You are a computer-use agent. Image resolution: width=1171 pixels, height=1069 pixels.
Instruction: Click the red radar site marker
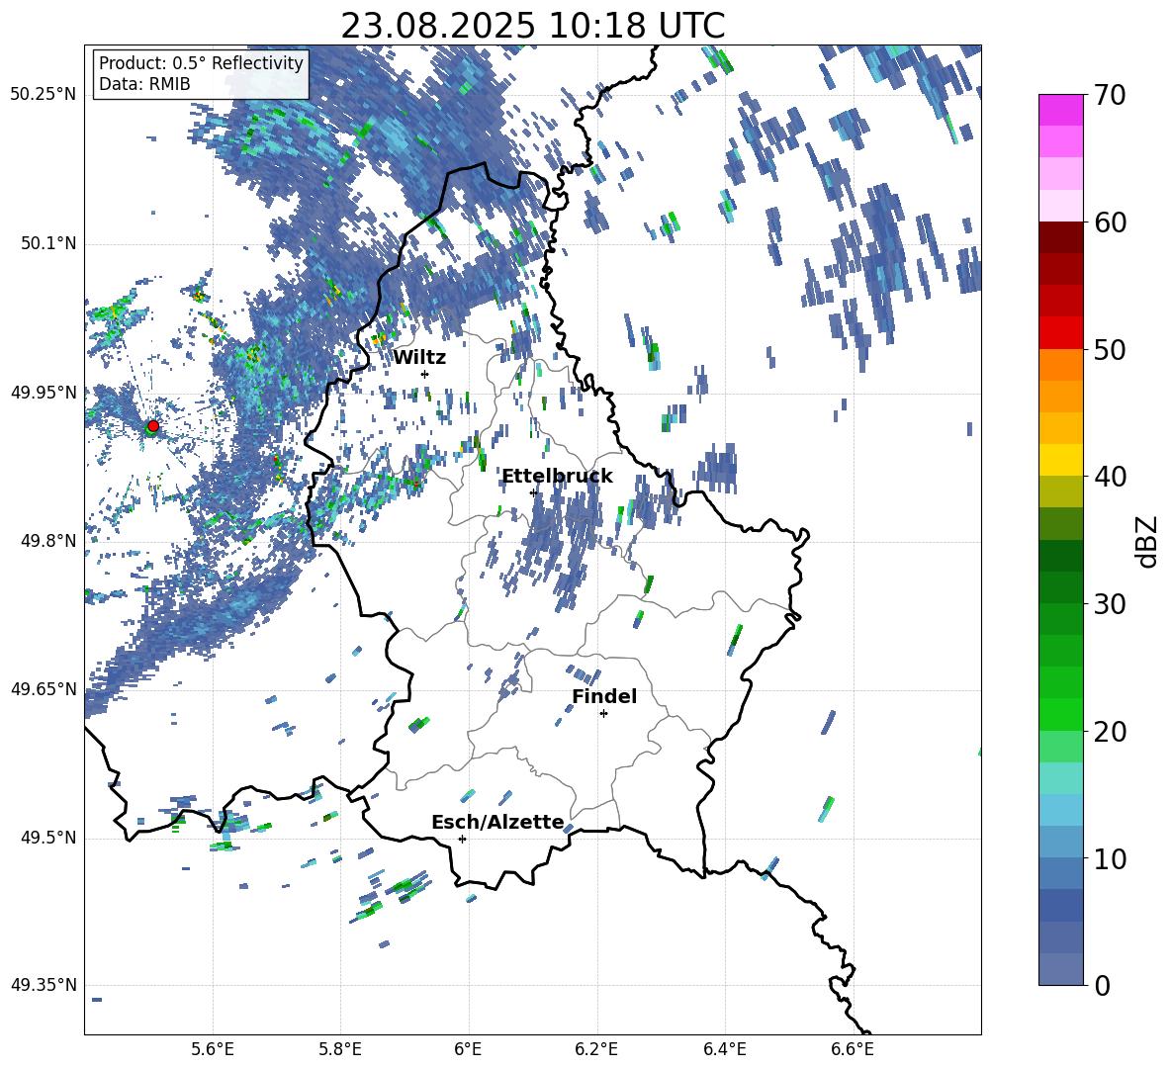(153, 426)
